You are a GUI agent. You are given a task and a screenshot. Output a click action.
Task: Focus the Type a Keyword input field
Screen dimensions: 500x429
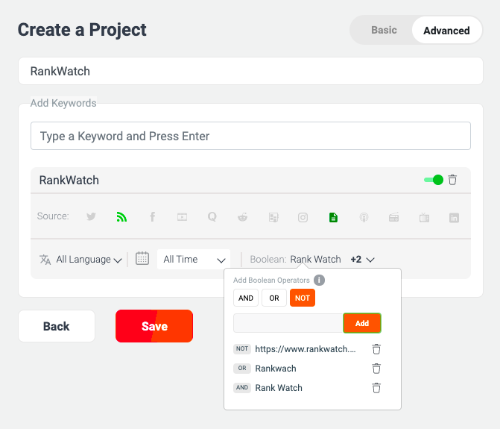coord(250,136)
